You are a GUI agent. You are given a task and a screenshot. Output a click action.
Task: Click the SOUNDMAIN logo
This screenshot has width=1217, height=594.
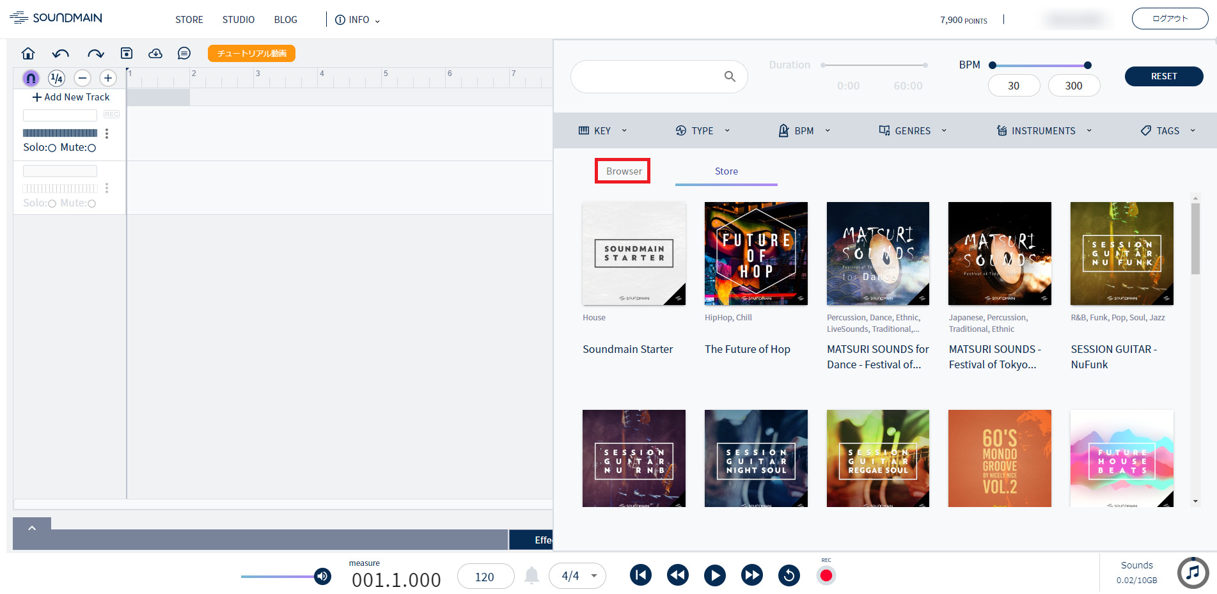[56, 18]
